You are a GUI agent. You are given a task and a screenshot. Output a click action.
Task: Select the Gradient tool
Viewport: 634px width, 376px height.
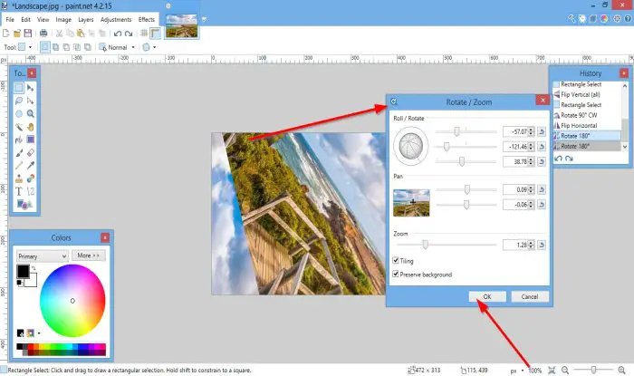tap(31, 140)
